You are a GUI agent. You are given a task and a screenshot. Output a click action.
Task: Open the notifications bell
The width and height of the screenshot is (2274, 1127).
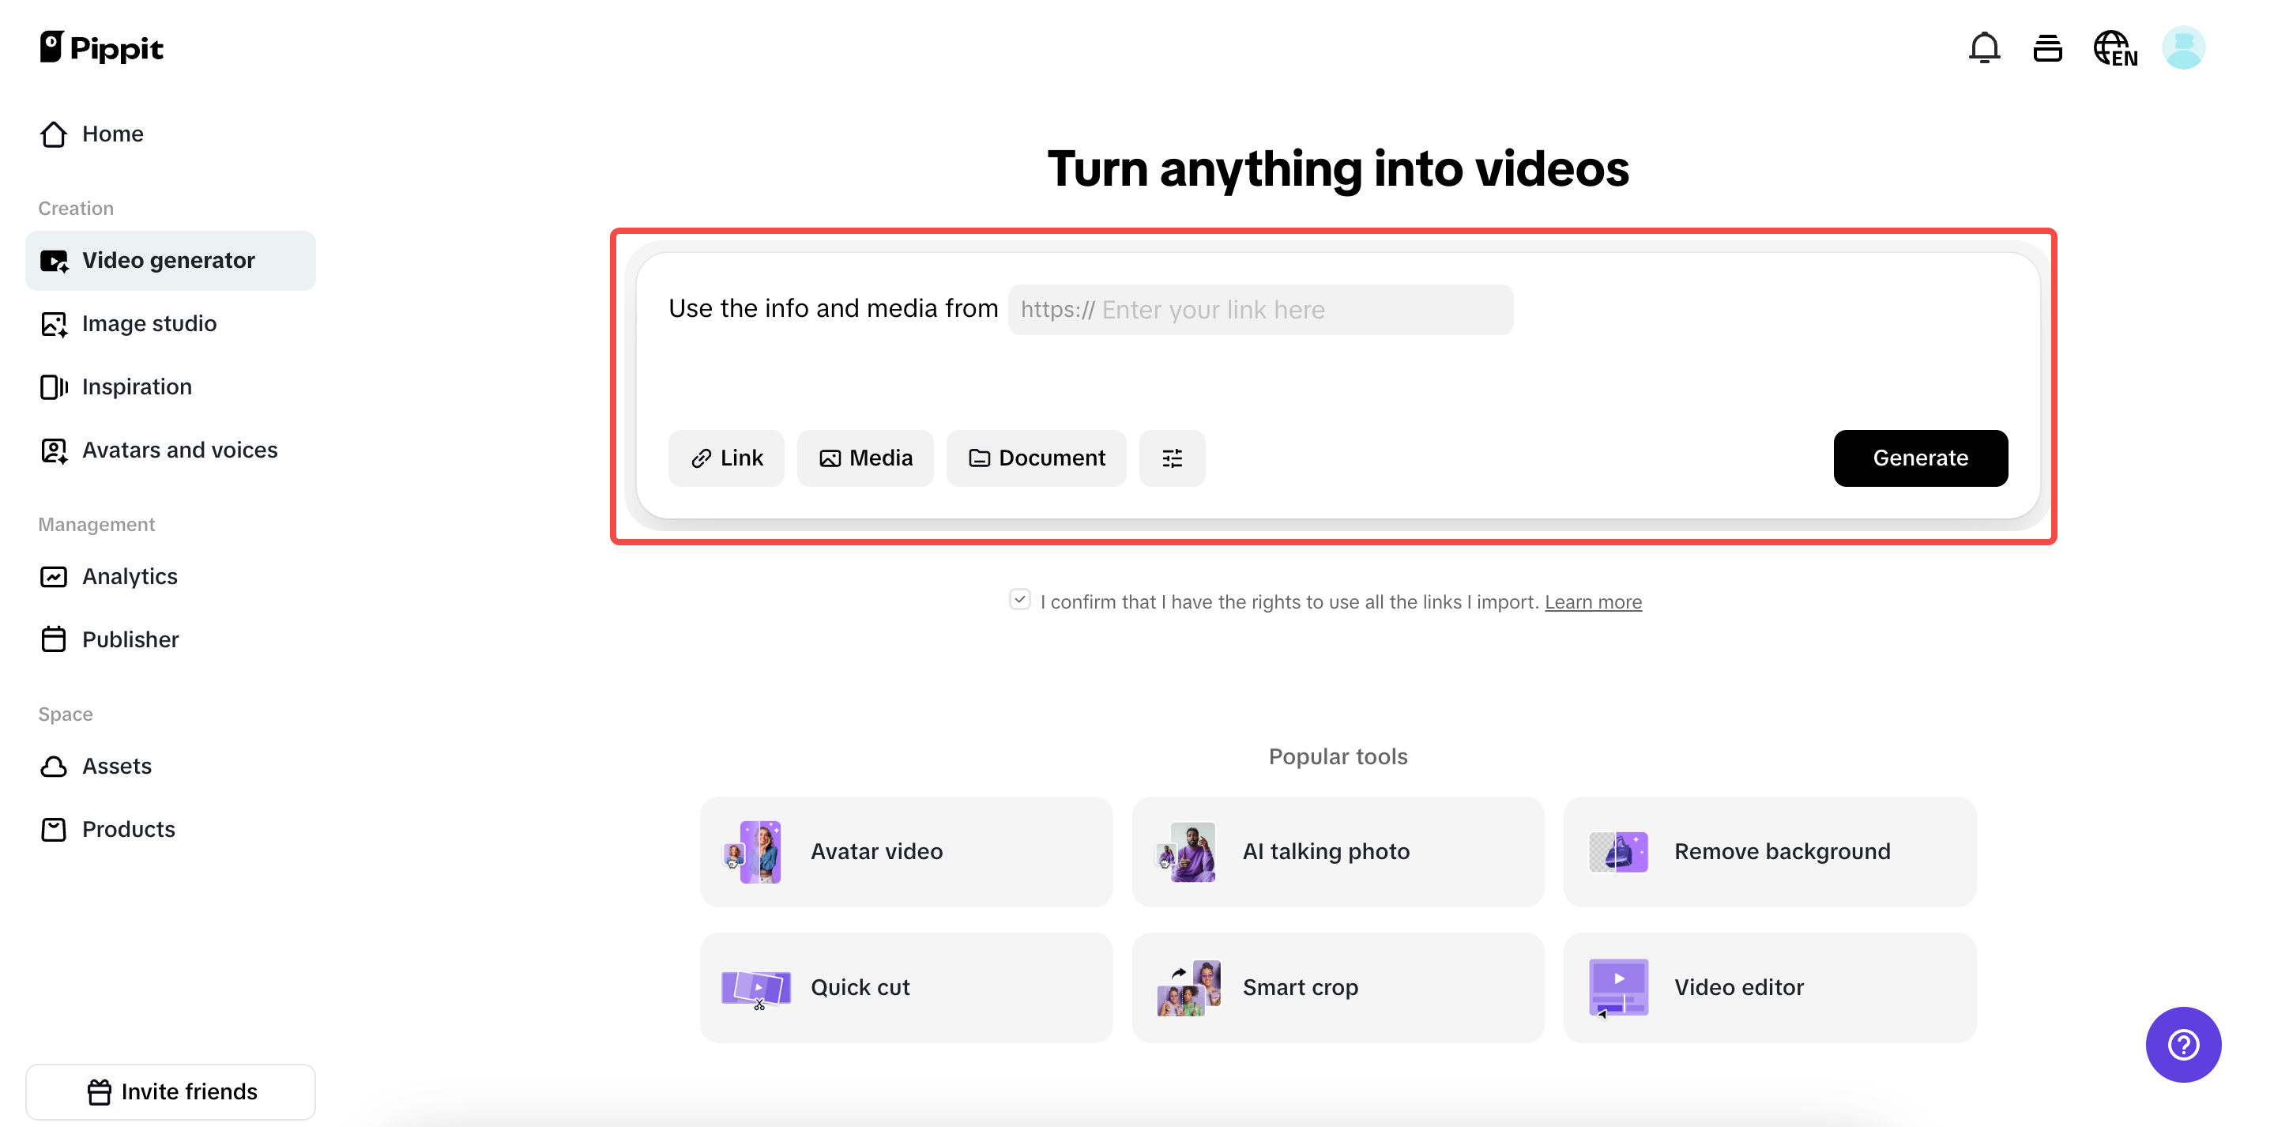(x=1985, y=47)
